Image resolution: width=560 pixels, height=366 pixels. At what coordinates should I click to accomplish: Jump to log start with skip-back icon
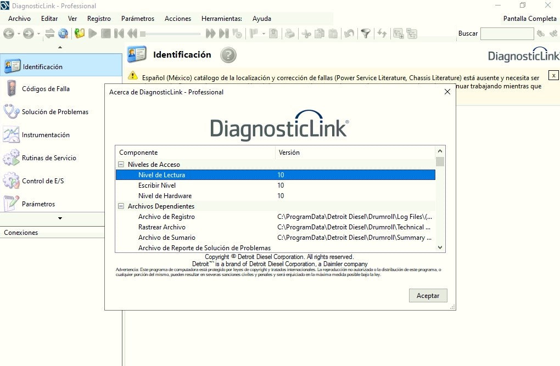click(119, 33)
